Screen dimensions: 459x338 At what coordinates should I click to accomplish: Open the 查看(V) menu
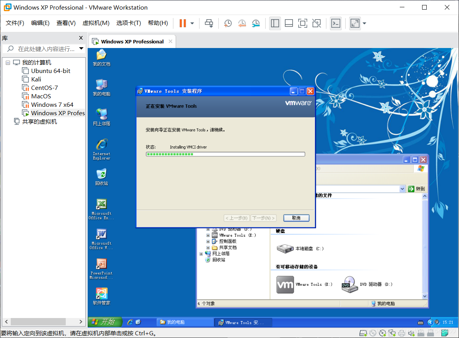click(x=66, y=23)
